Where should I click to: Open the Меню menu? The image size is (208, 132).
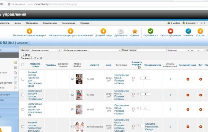click(18, 23)
